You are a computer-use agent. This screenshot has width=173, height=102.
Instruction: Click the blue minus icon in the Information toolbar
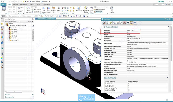[135, 23]
